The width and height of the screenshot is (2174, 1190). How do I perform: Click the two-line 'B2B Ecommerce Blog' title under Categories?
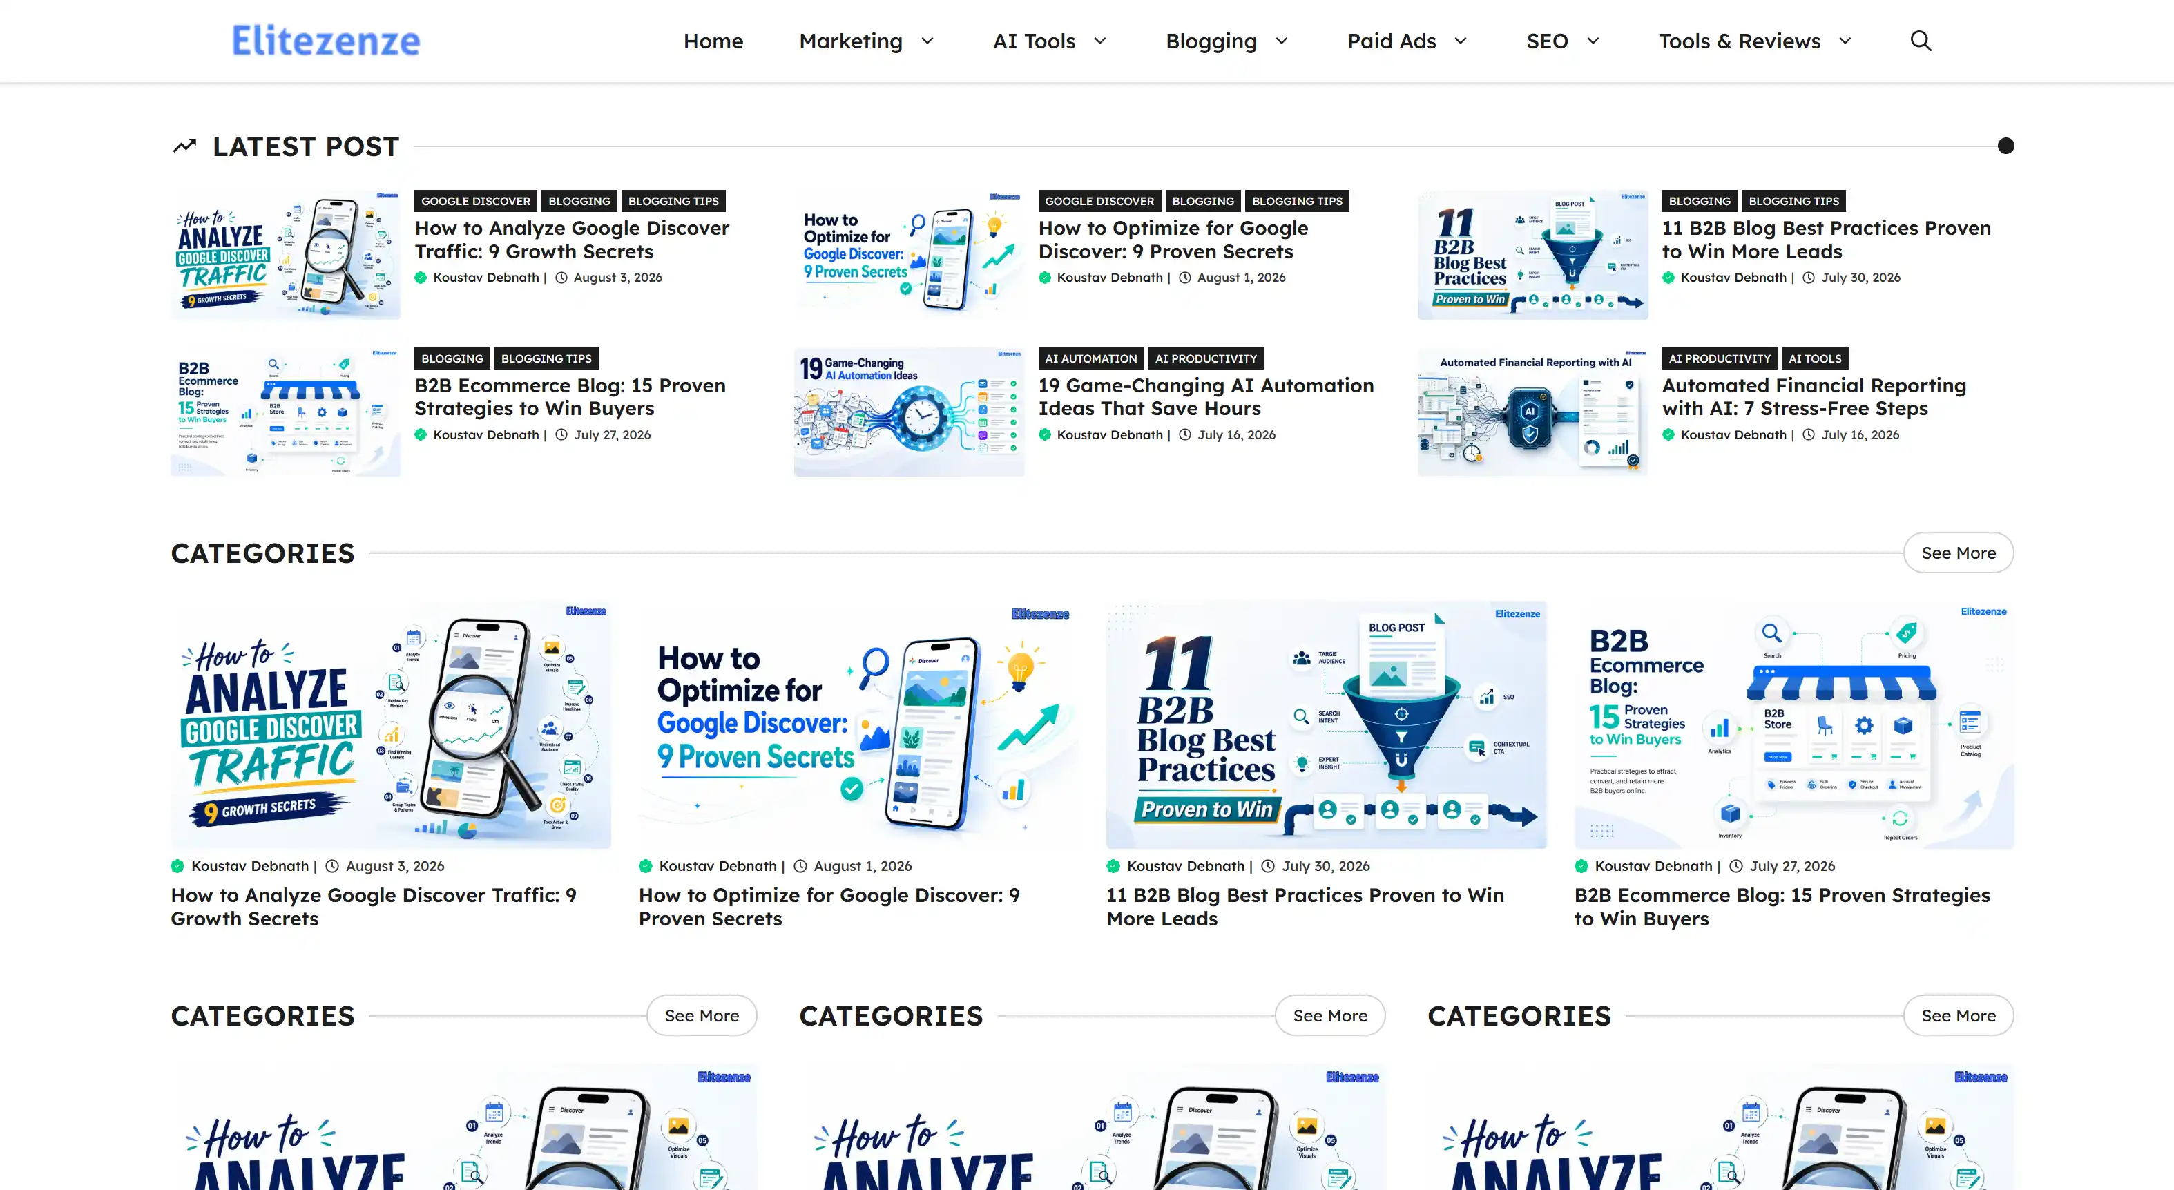pos(1782,908)
